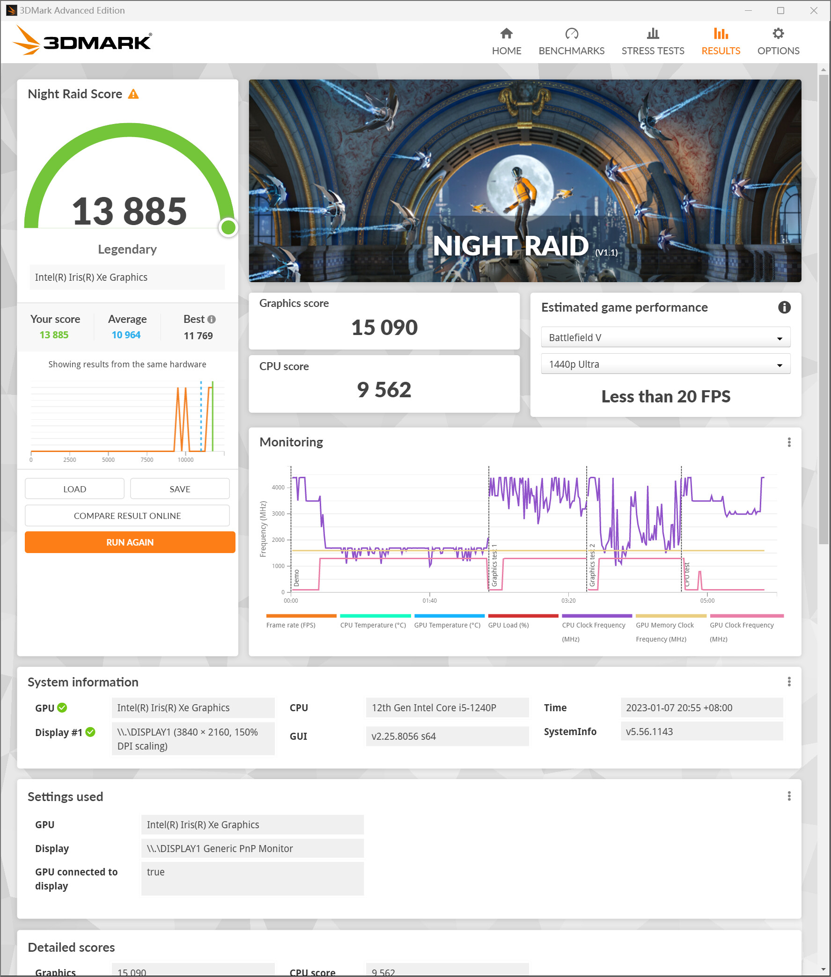This screenshot has width=831, height=977.
Task: Open System information three-dot menu
Action: [x=788, y=682]
